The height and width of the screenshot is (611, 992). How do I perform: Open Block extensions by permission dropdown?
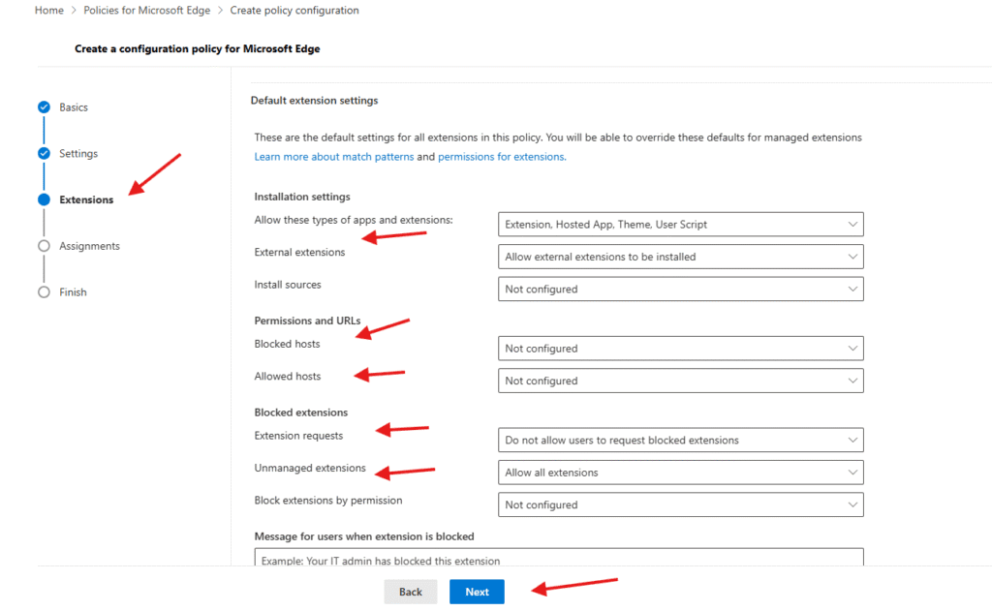tap(680, 505)
